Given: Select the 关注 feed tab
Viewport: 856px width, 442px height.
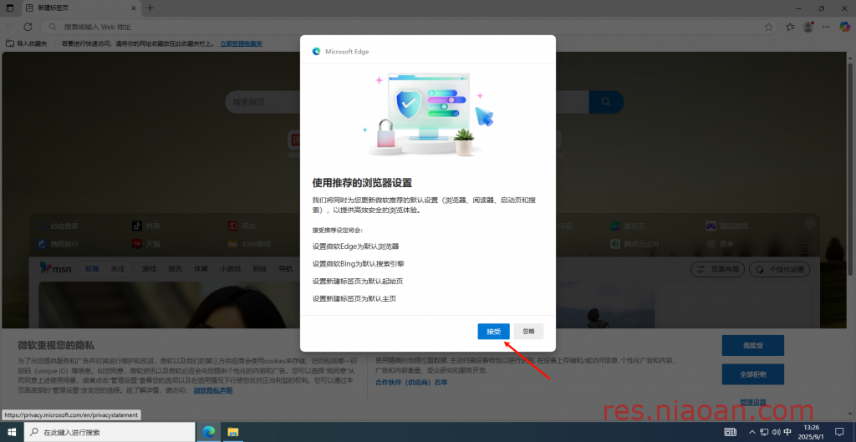Looking at the screenshot, I should 117,269.
